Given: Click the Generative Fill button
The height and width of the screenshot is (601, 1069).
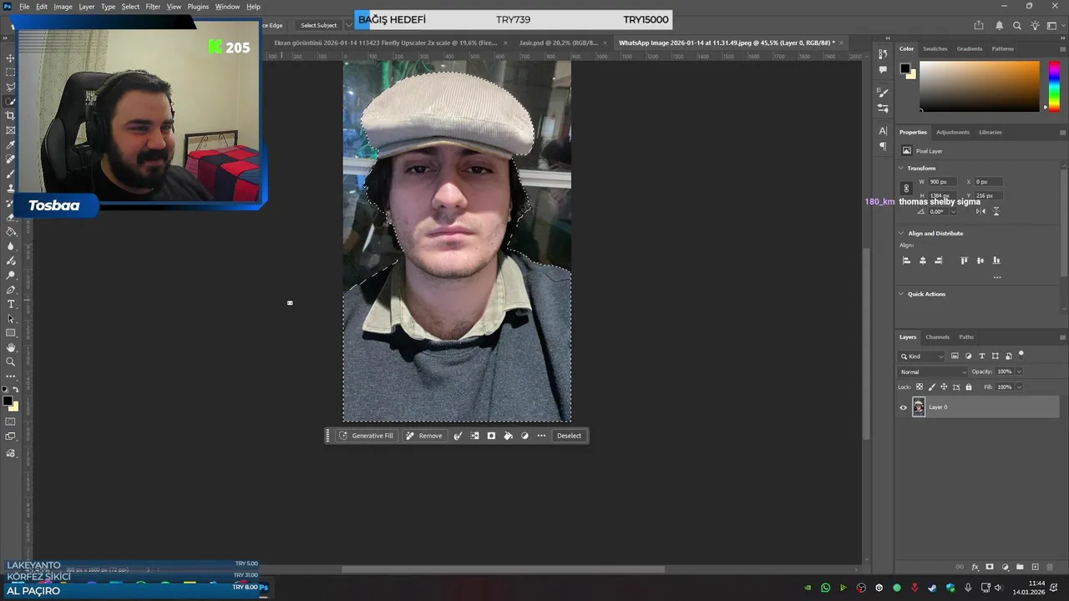Looking at the screenshot, I should 366,436.
